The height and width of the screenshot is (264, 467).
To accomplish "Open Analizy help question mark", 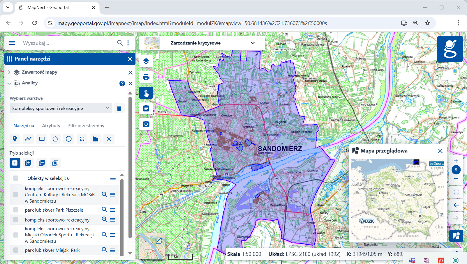I will [x=122, y=84].
